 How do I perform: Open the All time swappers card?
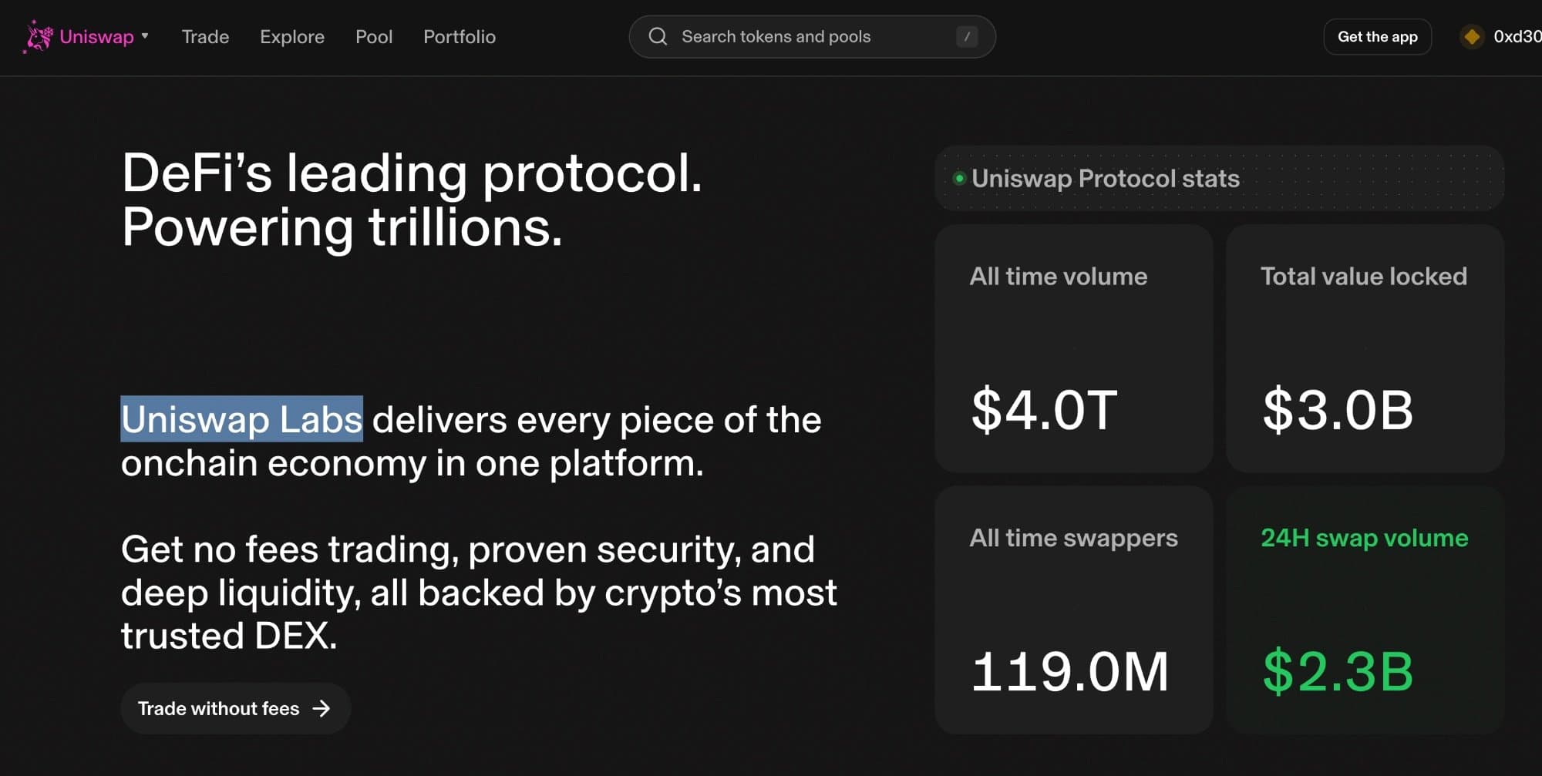click(x=1073, y=610)
